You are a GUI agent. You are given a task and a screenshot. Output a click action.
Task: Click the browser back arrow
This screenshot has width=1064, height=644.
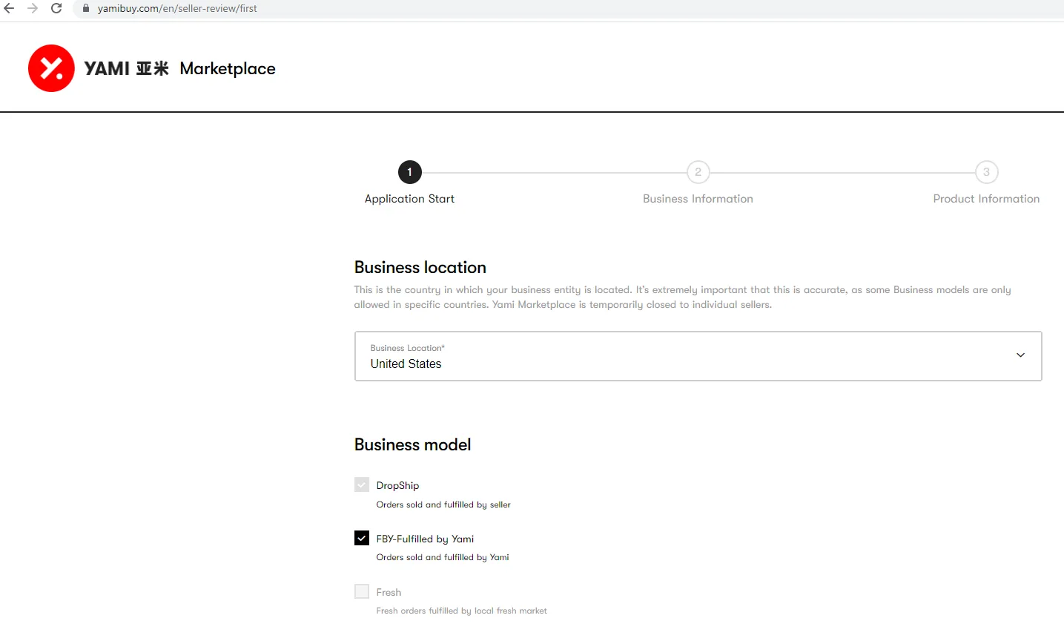[9, 8]
